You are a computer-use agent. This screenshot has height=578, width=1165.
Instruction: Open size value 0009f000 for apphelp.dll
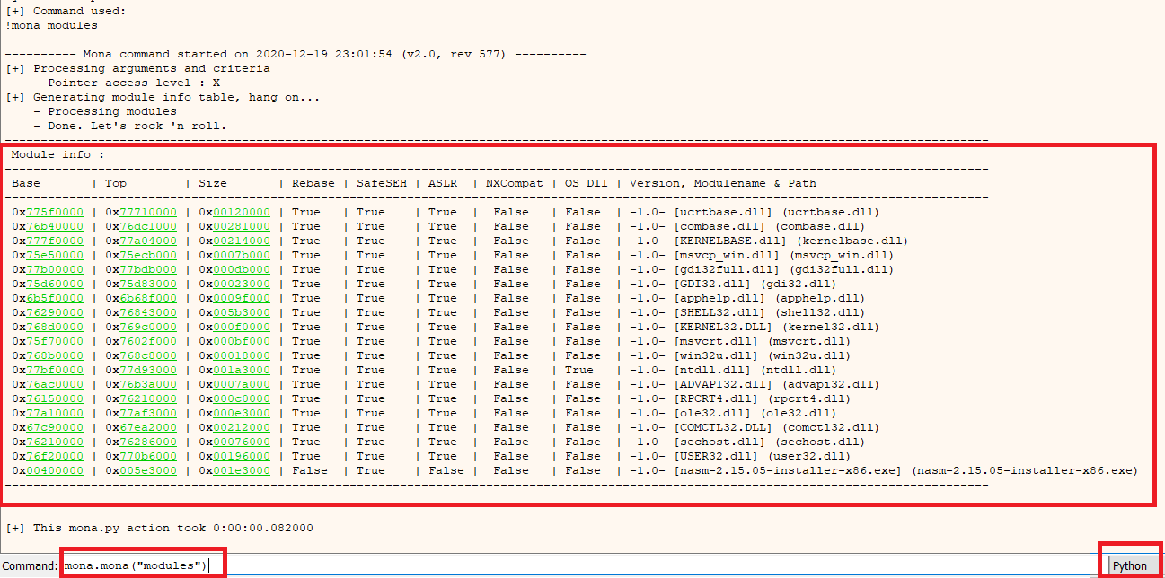[242, 298]
